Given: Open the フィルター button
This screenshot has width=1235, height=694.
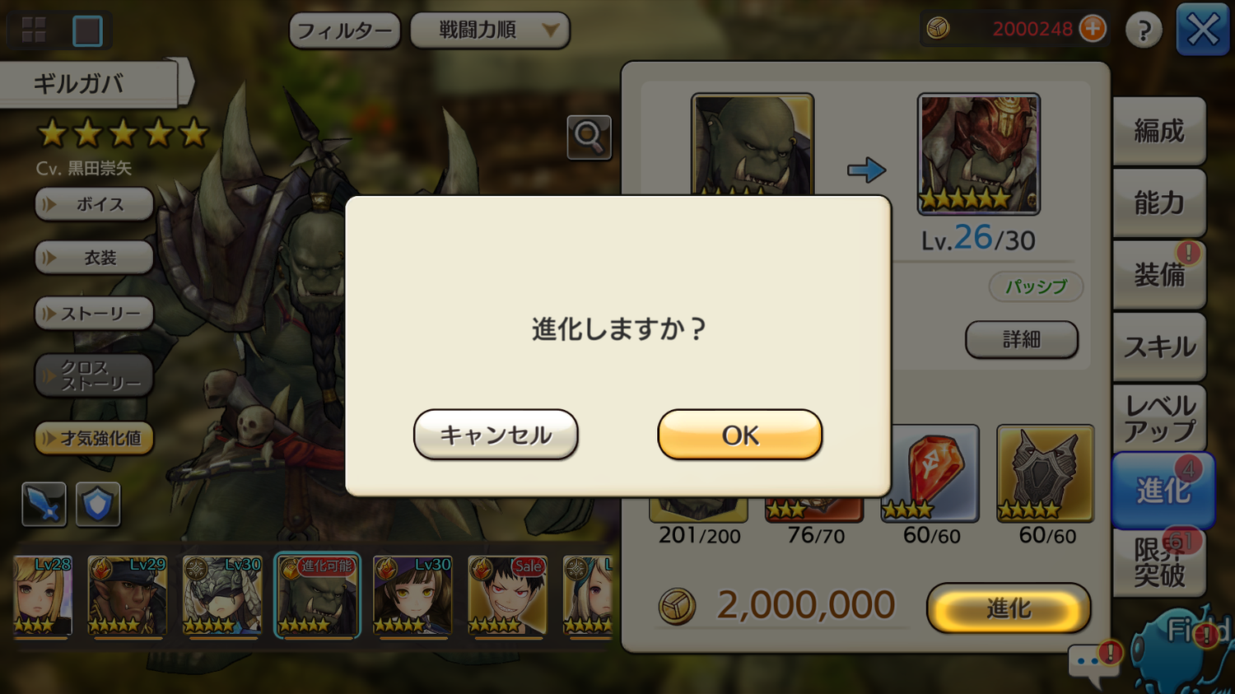Looking at the screenshot, I should pyautogui.click(x=345, y=30).
